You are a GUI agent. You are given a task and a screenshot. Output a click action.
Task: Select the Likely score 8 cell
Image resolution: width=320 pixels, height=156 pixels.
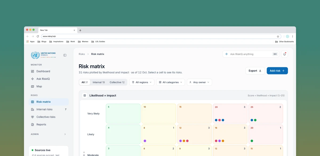click(159, 134)
